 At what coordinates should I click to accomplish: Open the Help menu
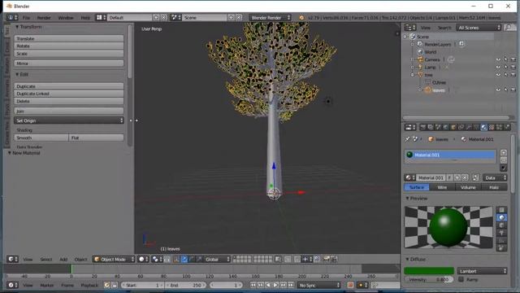click(85, 18)
